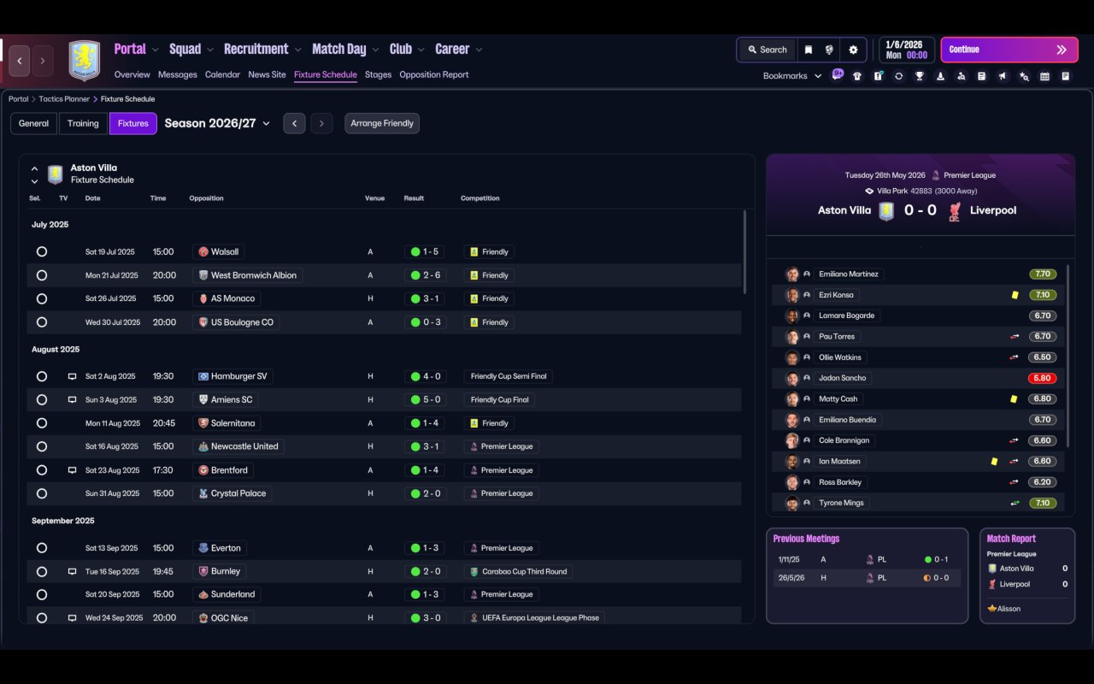This screenshot has height=684, width=1094.
Task: Click the up chevron beside Aston Villa fixture schedule
Action: [x=34, y=169]
